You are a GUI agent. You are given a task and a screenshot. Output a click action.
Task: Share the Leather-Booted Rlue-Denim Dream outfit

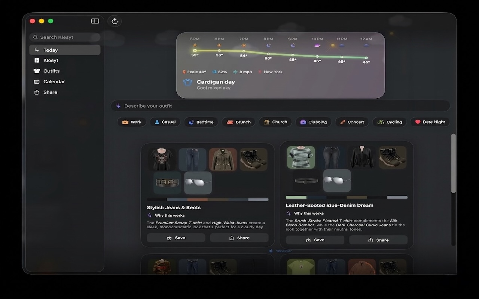pos(378,240)
